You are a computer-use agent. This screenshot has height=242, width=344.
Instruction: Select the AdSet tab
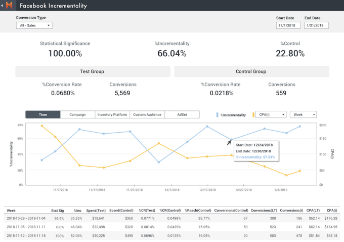coord(182,115)
